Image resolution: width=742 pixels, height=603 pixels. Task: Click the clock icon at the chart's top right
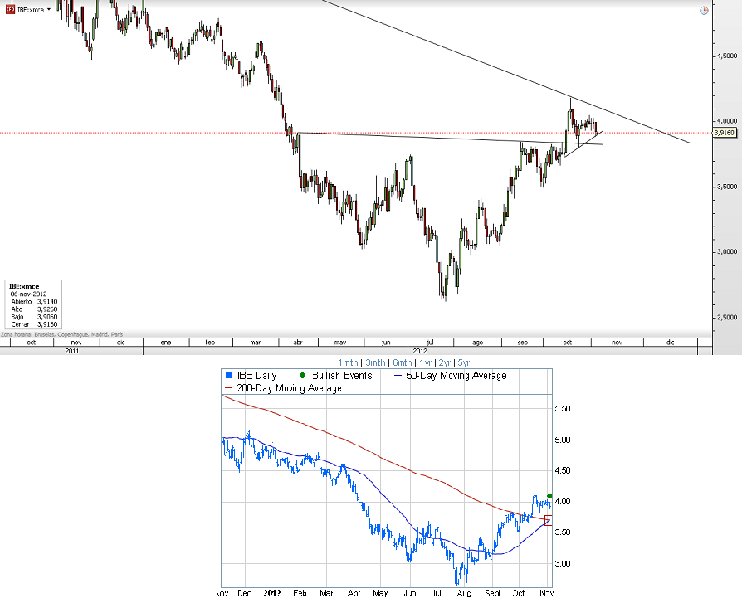point(704,11)
